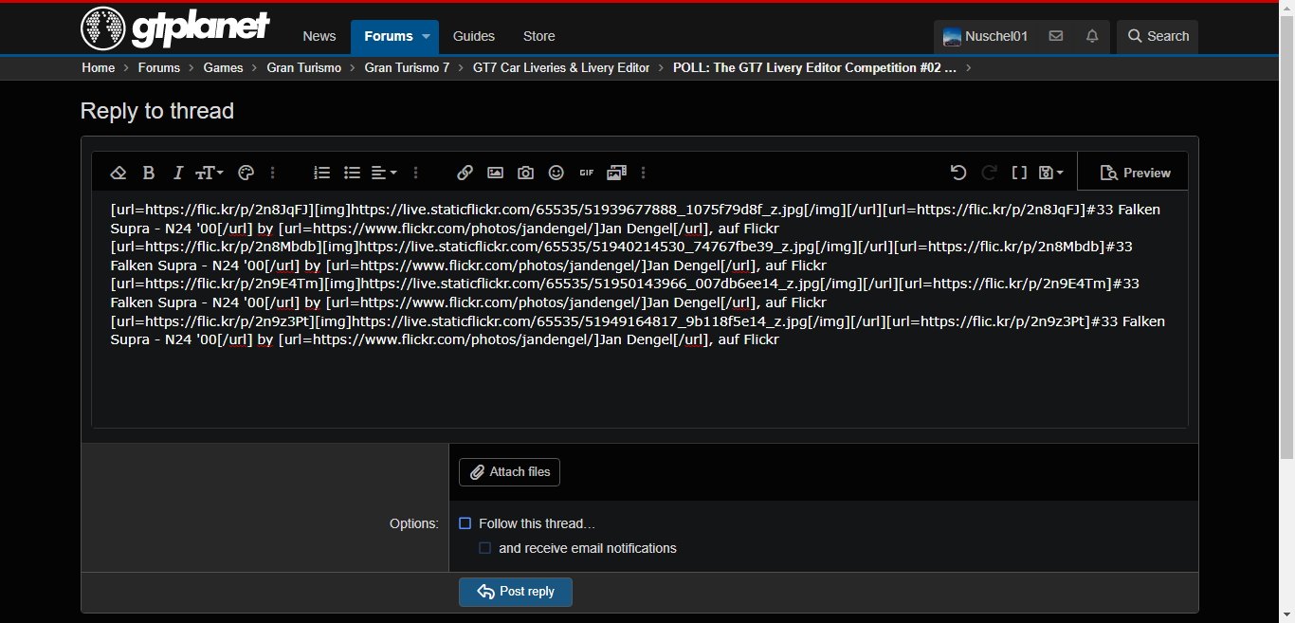Go to GT7 Car Liveries & Livery Editor breadcrumb
This screenshot has width=1295, height=623.
(561, 67)
